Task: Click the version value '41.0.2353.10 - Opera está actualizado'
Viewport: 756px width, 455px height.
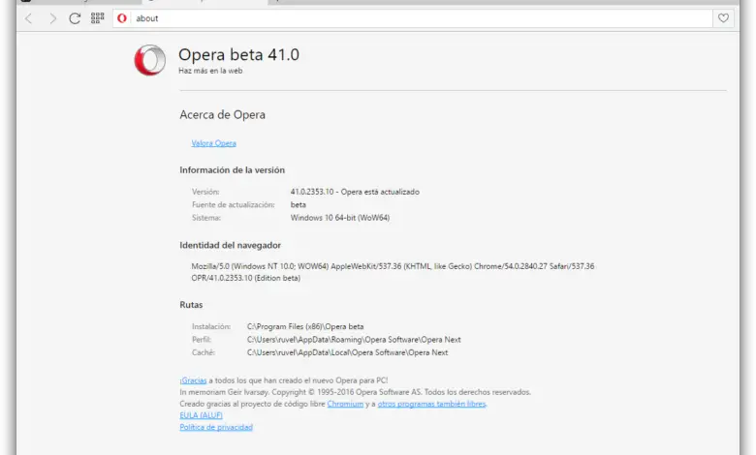Action: point(355,192)
